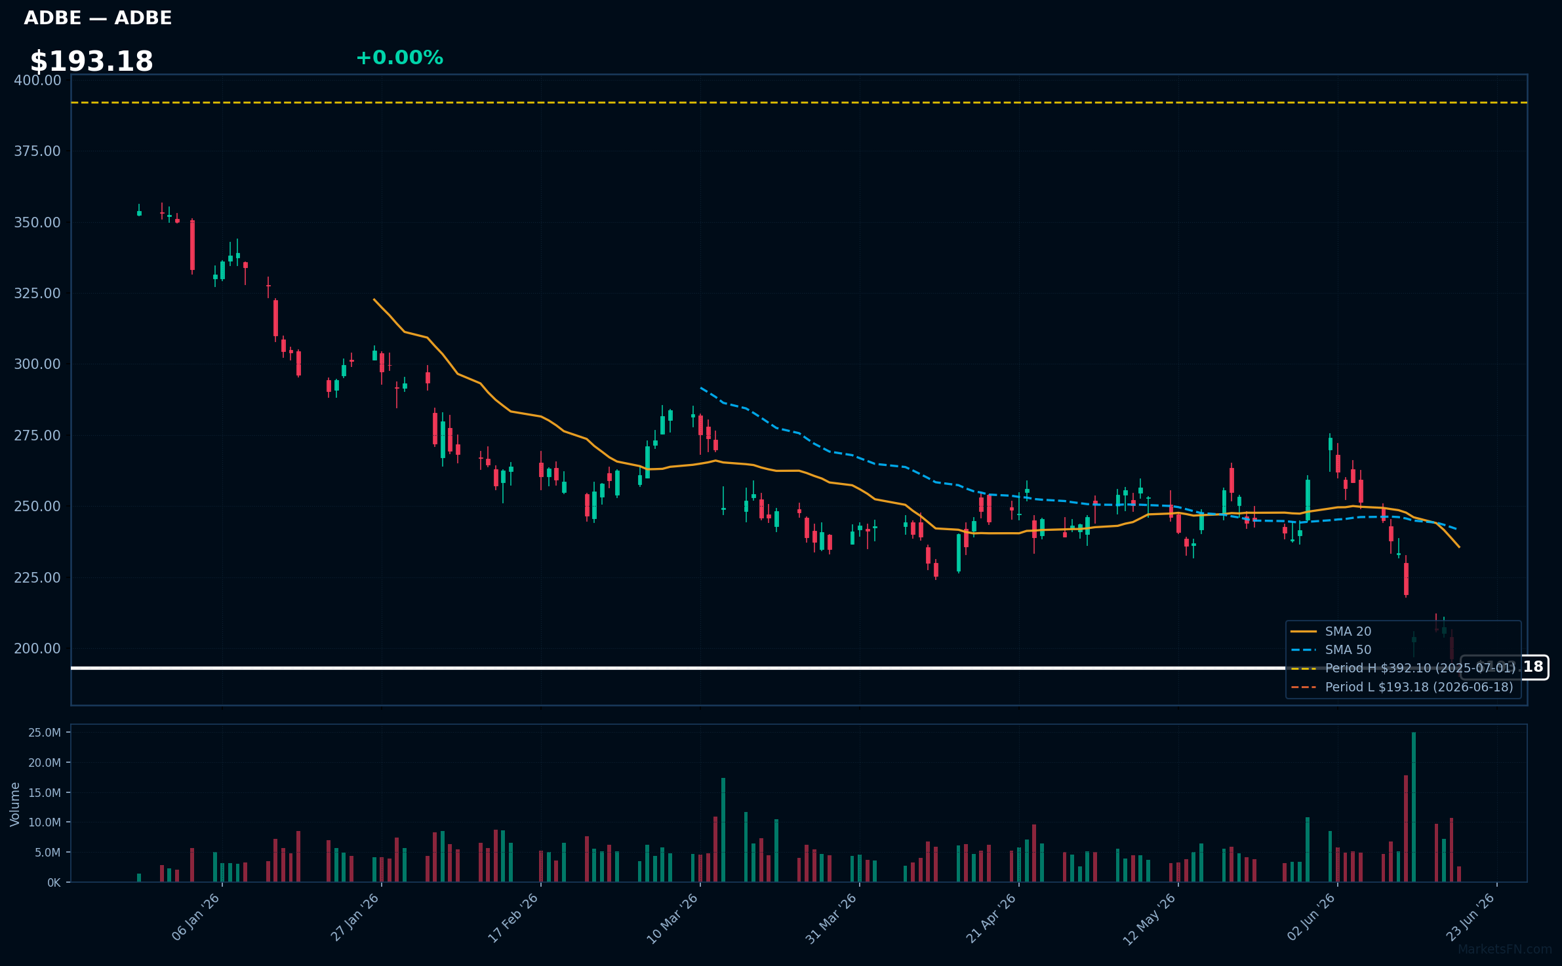Click the 02 Jun '26 date label
Image resolution: width=1562 pixels, height=966 pixels.
(x=1311, y=918)
